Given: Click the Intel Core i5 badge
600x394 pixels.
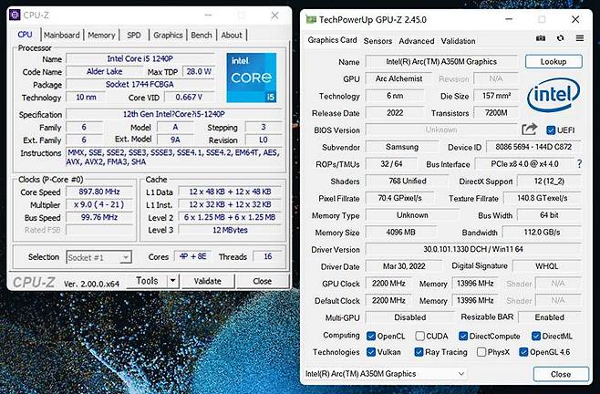Looking at the screenshot, I should 252,78.
